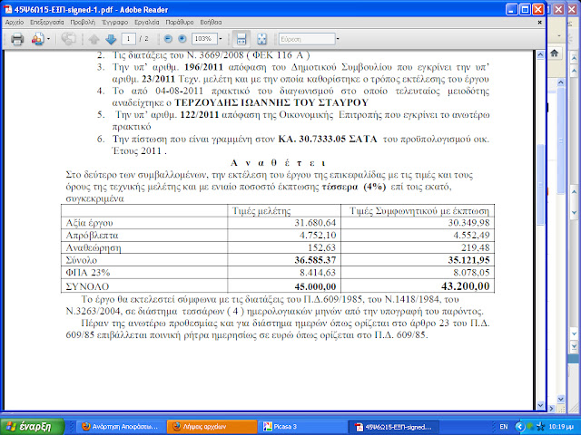Open the find options dropdown arrow
Screen dimensions: 581x435
coord(338,39)
